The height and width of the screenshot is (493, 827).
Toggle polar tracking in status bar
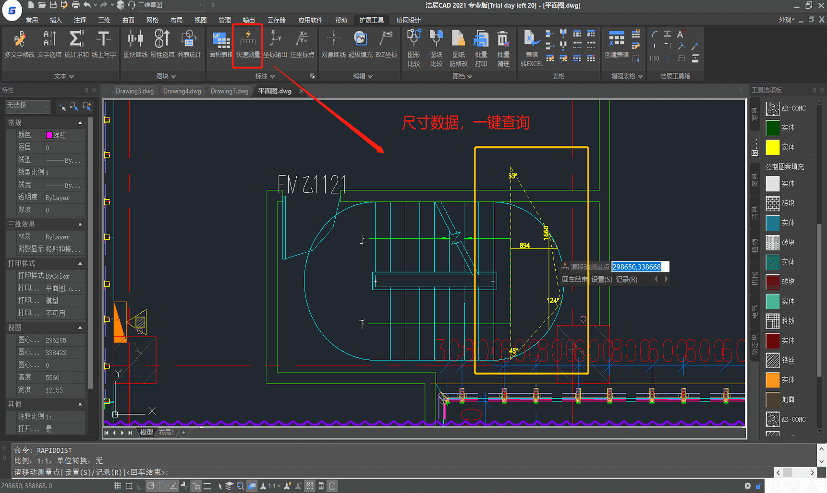[151, 486]
